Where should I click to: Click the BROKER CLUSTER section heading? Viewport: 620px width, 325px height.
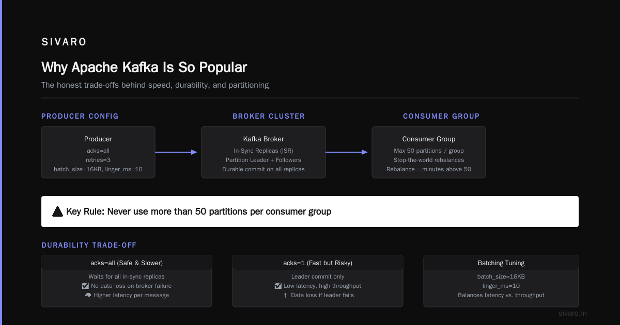point(269,116)
